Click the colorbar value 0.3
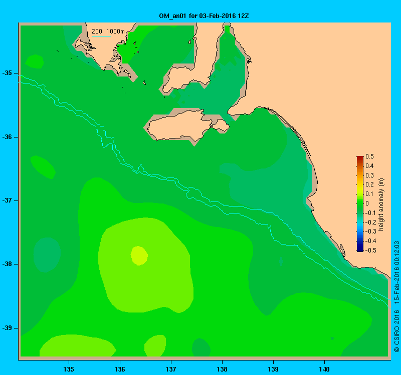Viewport: 401px width, 375px height. (x=369, y=175)
